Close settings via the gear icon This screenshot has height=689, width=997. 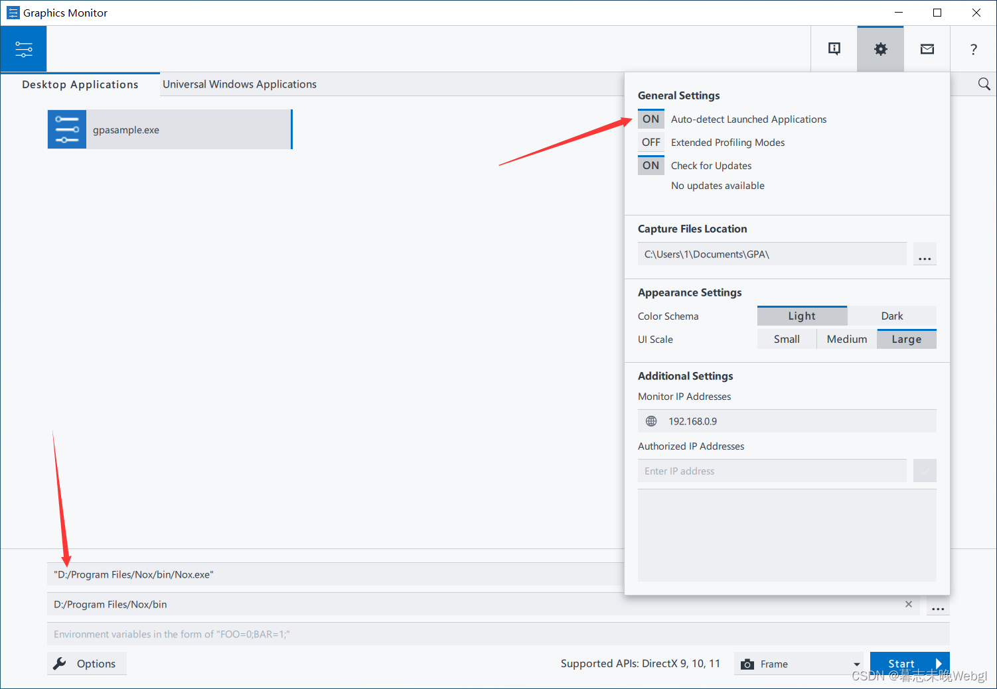click(880, 49)
